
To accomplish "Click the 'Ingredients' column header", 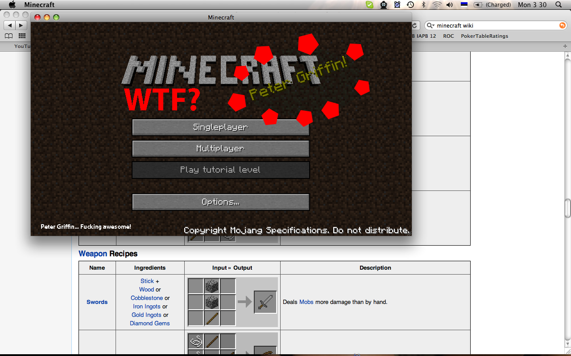I will tap(150, 268).
